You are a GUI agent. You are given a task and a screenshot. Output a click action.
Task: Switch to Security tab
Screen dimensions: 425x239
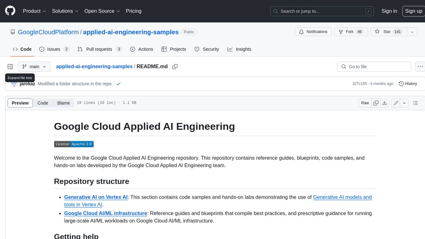tap(207, 49)
